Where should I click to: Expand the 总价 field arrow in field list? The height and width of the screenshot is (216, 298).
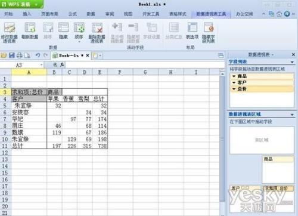pyautogui.click(x=234, y=89)
